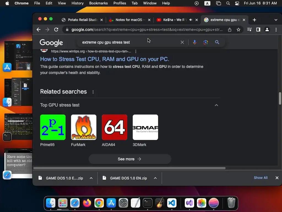The image size is (282, 212).
Task: Click the input source A indicator
Action: (207, 3)
